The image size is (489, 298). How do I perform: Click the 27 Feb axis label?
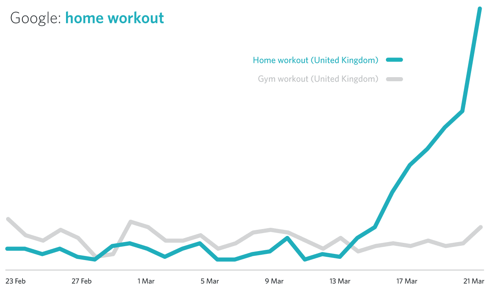coord(81,281)
